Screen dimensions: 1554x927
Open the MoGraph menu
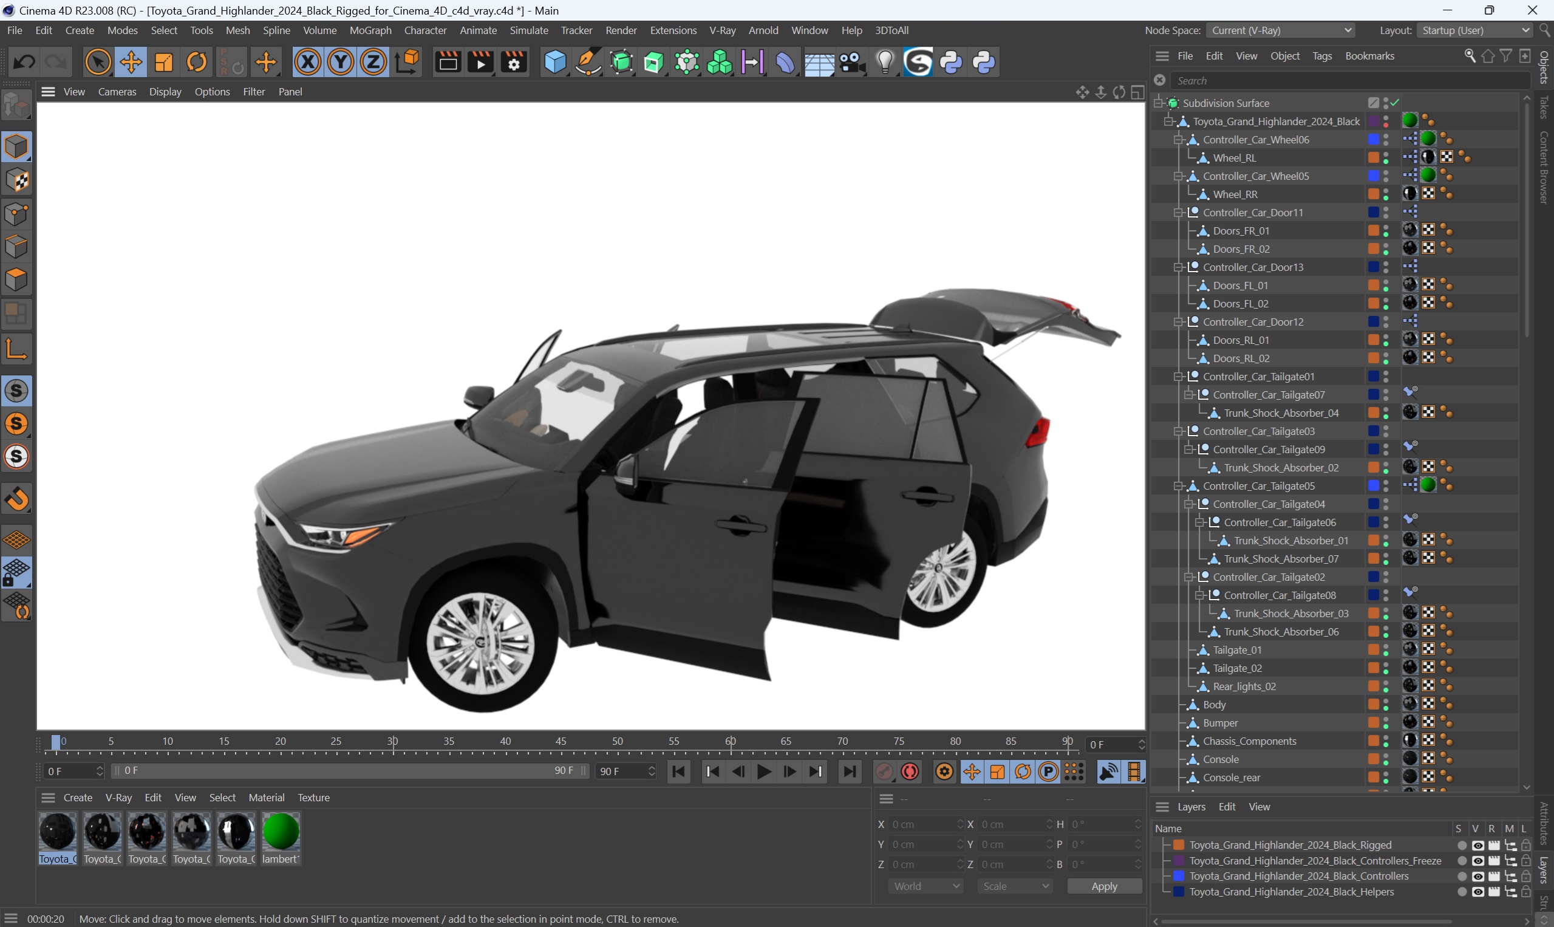click(370, 30)
